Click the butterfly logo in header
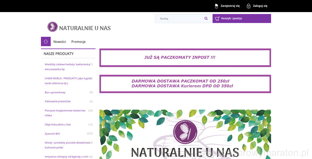Screen dimensions: 312x159 tap(53, 27)
